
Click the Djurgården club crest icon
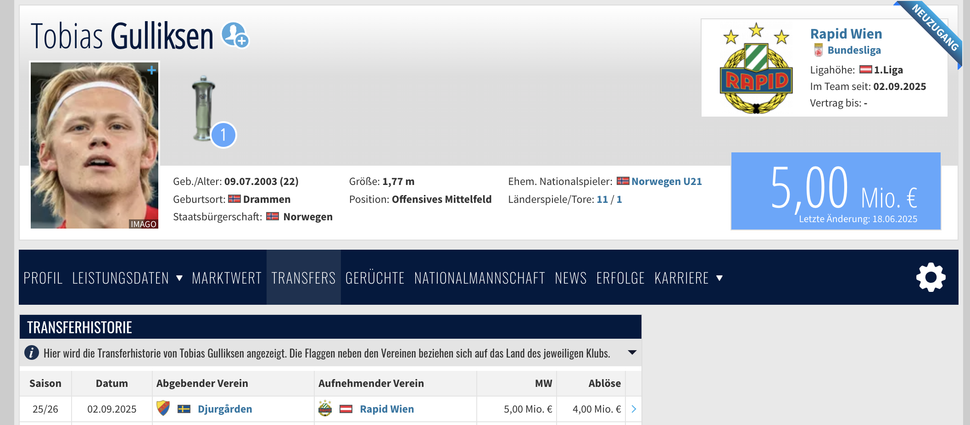163,408
